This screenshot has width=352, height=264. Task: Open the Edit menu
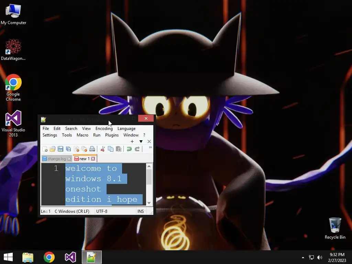(x=57, y=129)
